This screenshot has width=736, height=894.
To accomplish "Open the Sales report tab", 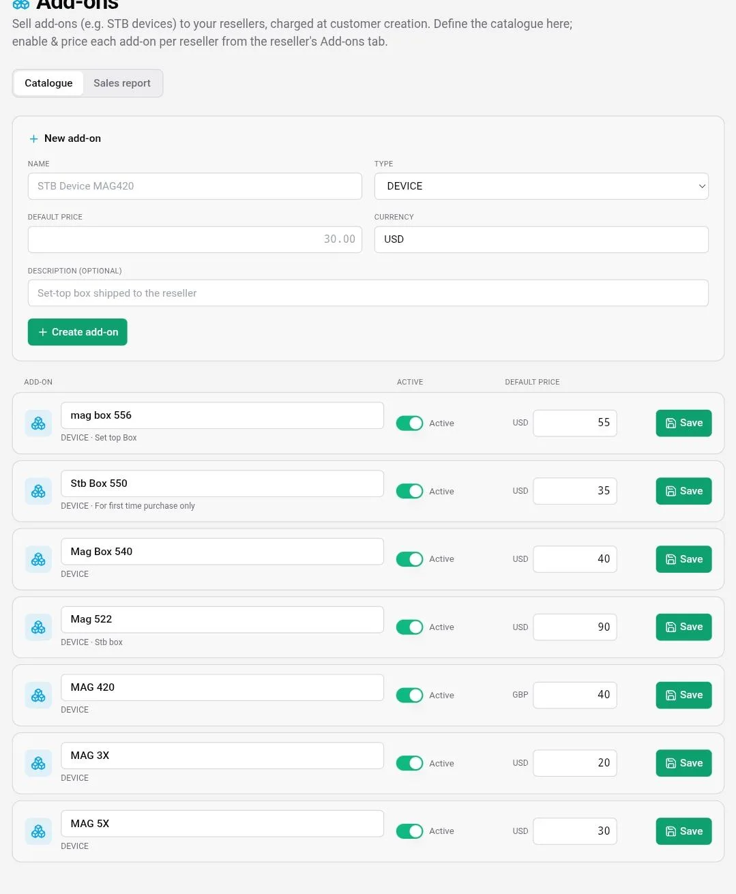I will click(122, 83).
